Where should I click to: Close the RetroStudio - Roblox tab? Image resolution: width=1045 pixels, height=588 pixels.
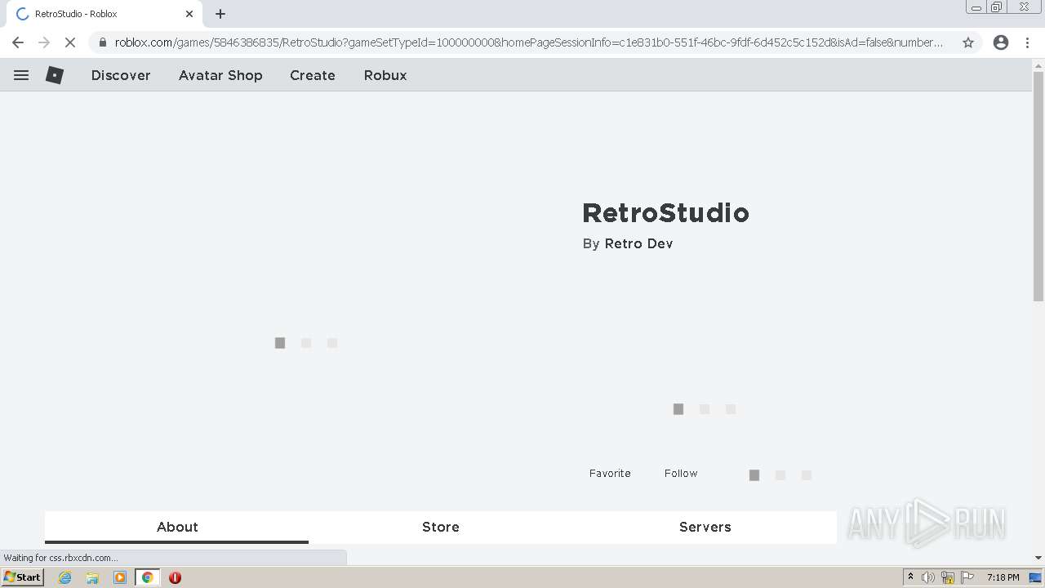click(x=189, y=14)
